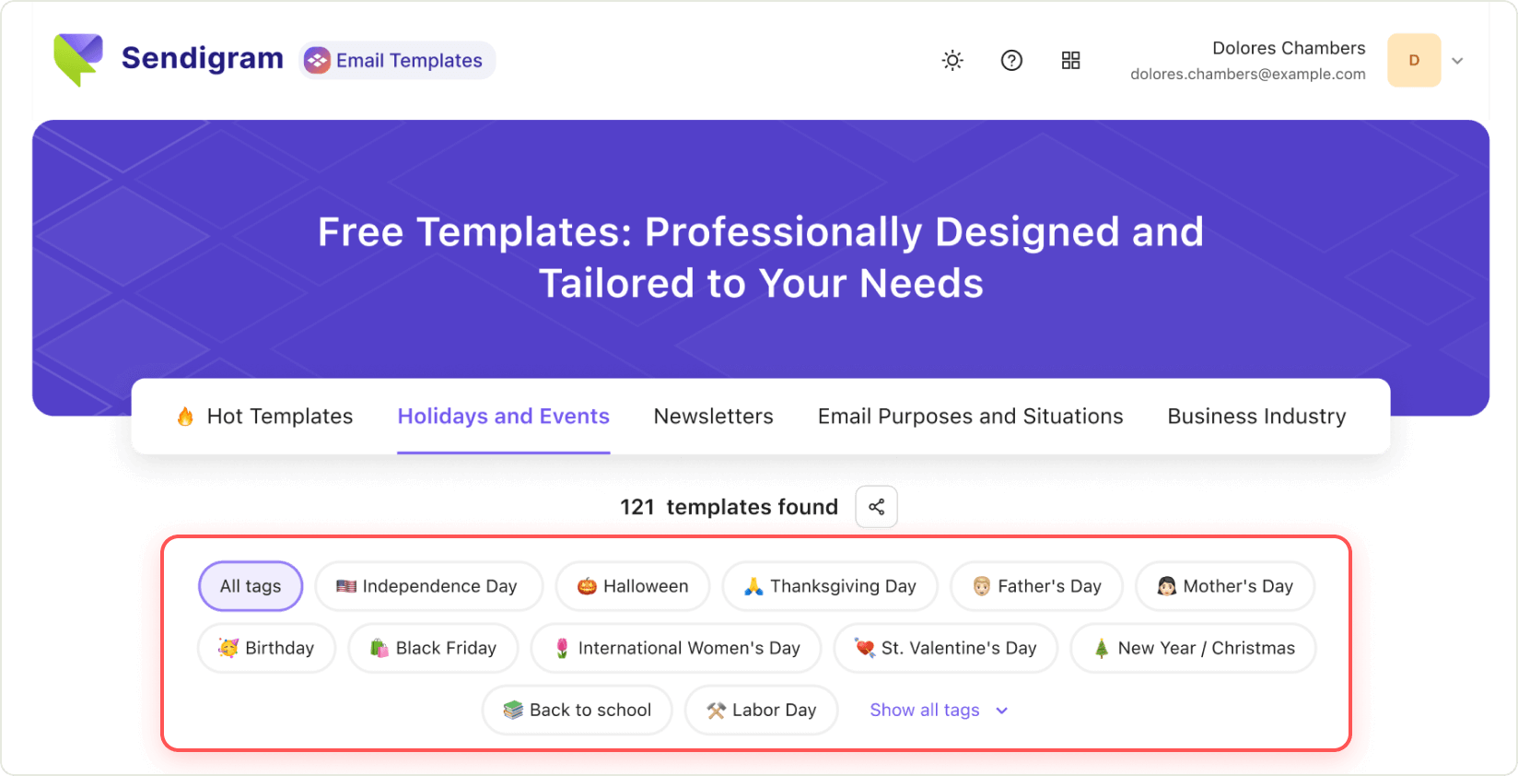
Task: Click the Email Templates badge
Action: (x=397, y=61)
